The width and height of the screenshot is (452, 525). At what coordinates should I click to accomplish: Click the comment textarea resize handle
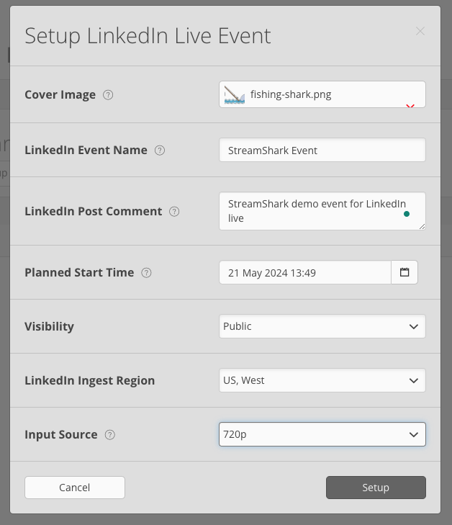click(422, 227)
